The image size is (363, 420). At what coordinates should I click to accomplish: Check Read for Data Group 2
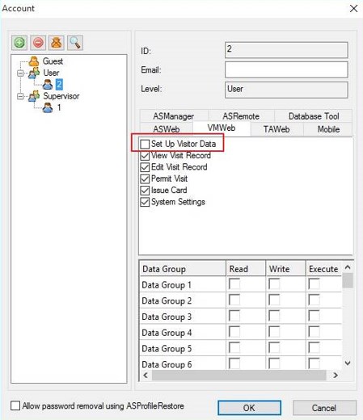tap(234, 300)
